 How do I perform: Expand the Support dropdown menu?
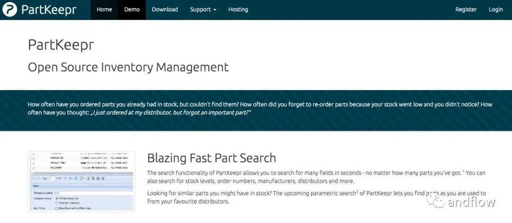click(203, 9)
